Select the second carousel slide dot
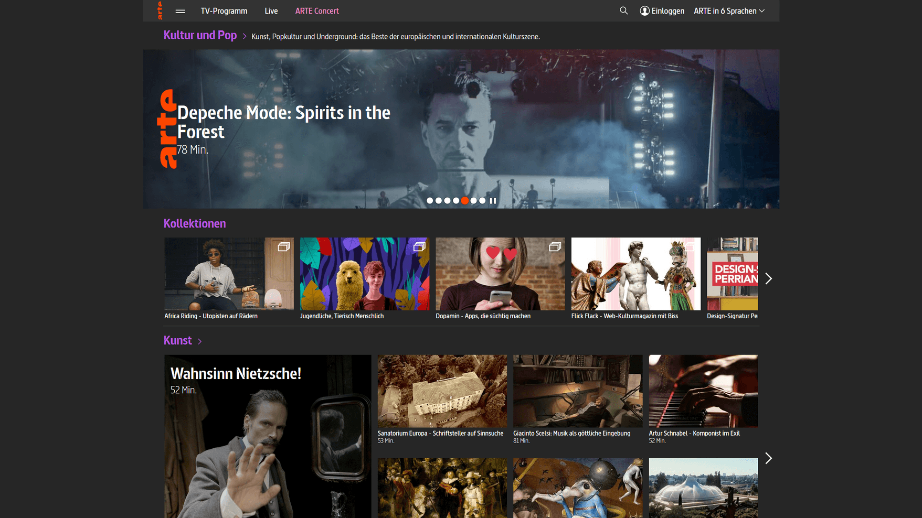 point(439,201)
